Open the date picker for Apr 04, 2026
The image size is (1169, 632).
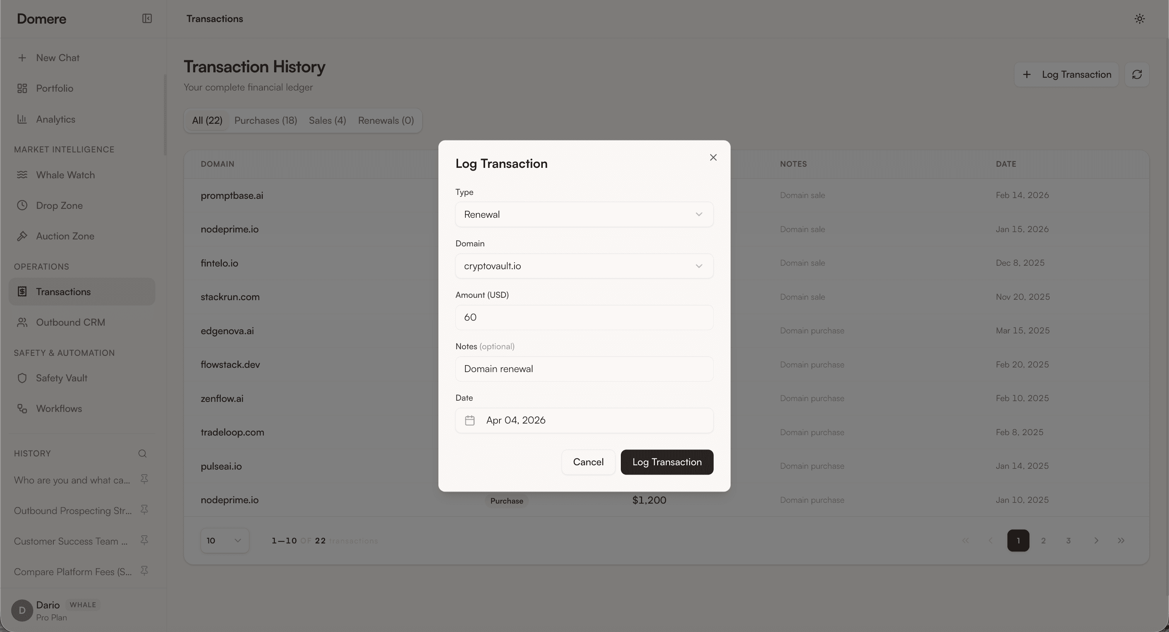[x=584, y=420]
